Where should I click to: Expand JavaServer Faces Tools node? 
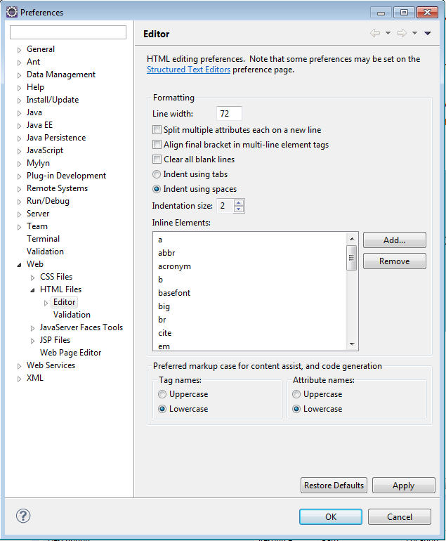(33, 328)
